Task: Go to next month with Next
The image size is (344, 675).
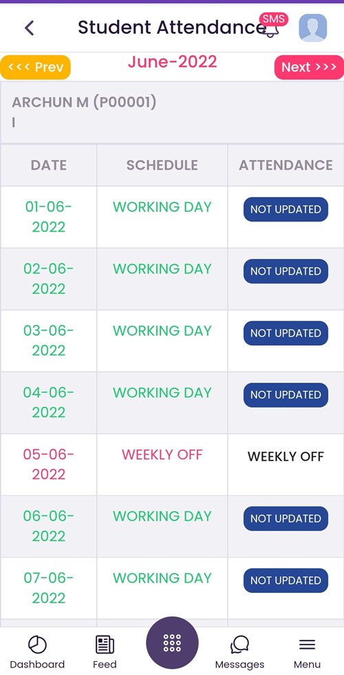Action: point(309,67)
